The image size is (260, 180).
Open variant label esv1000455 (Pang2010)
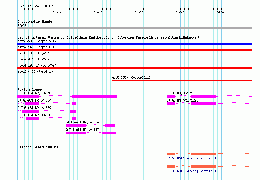click(36, 71)
